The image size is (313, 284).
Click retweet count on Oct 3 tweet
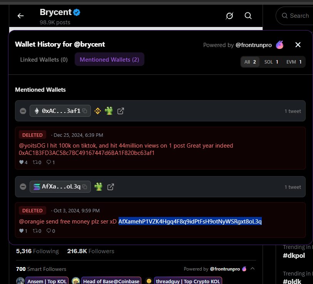(x=37, y=231)
